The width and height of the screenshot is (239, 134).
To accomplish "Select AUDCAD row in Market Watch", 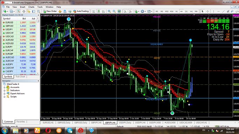I will pyautogui.click(x=19, y=58).
